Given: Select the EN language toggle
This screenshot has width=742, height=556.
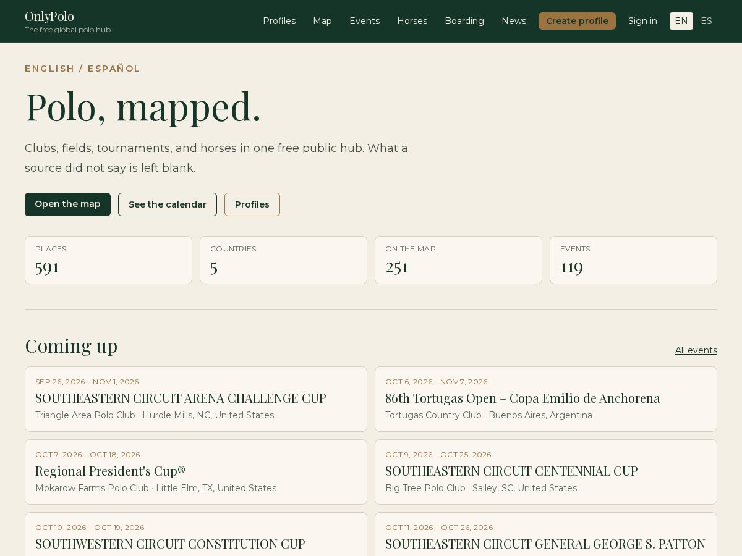Looking at the screenshot, I should [681, 21].
